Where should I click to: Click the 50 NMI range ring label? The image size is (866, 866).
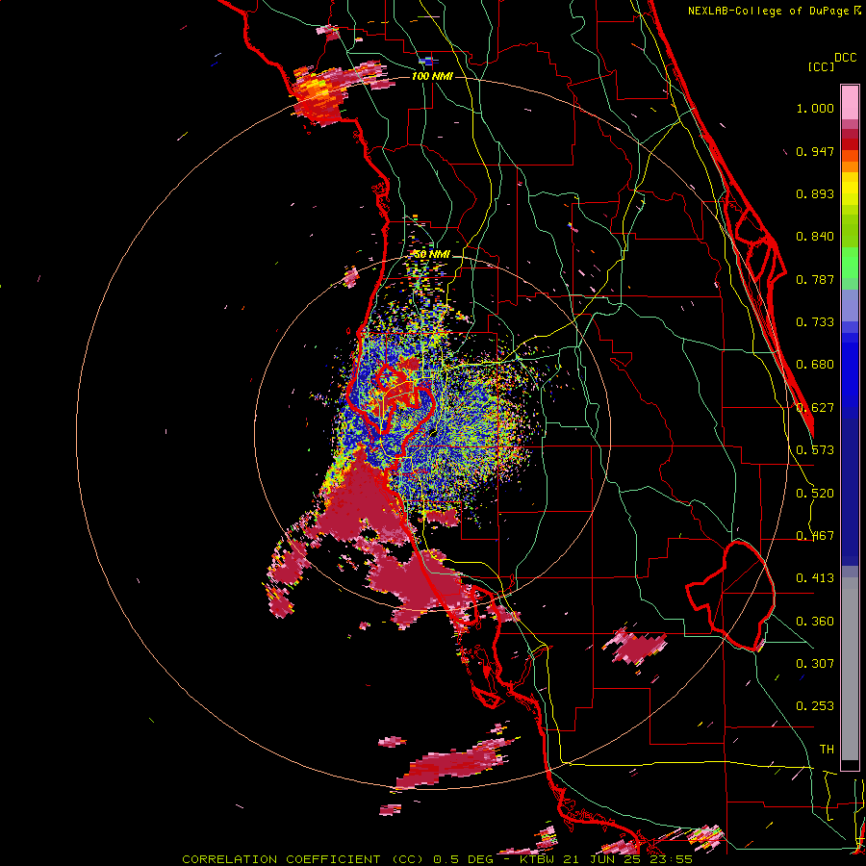pyautogui.click(x=432, y=254)
